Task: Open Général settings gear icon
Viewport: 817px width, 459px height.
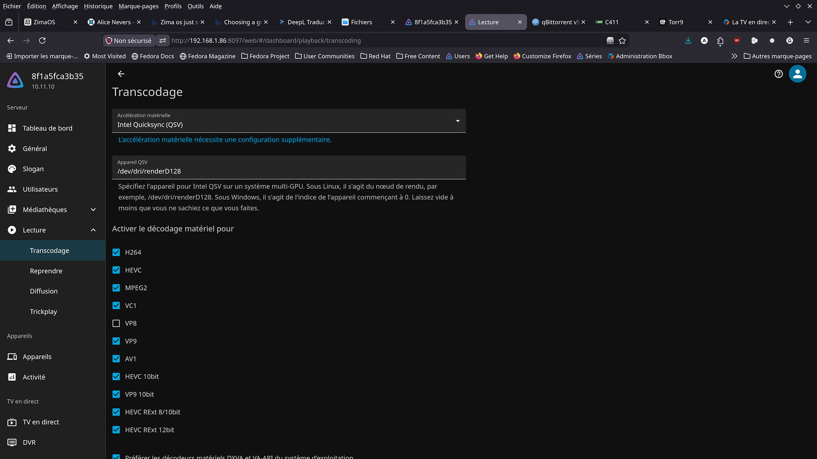Action: 12,149
